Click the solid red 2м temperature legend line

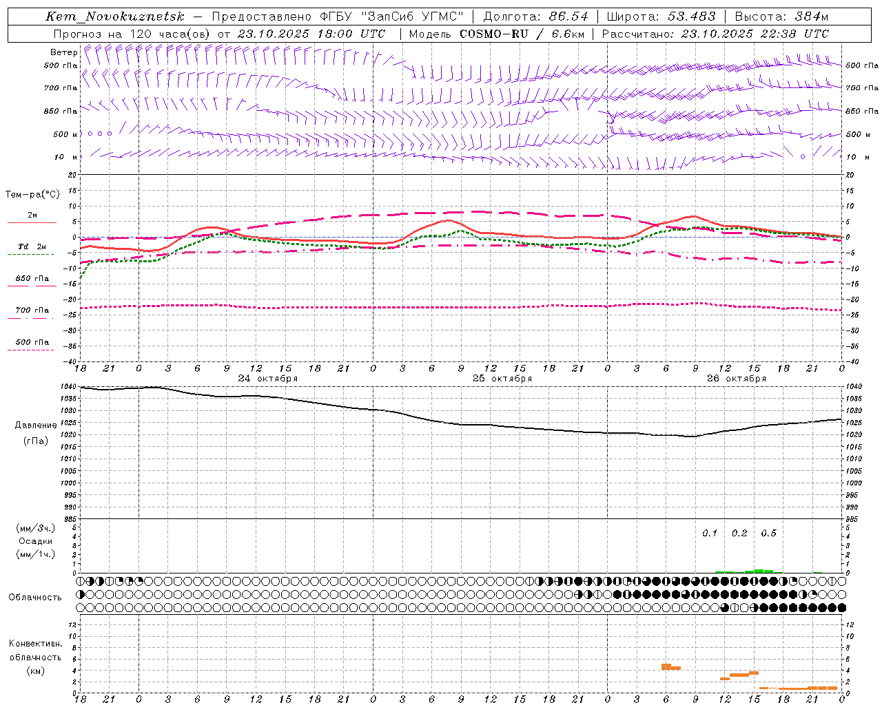click(x=32, y=222)
